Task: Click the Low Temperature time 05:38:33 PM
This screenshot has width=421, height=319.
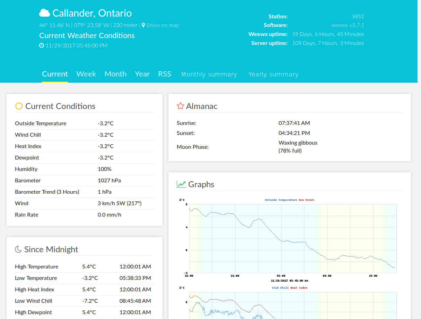Action: [x=135, y=278]
